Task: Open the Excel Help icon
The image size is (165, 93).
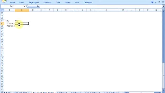Action: [x=152, y=2]
